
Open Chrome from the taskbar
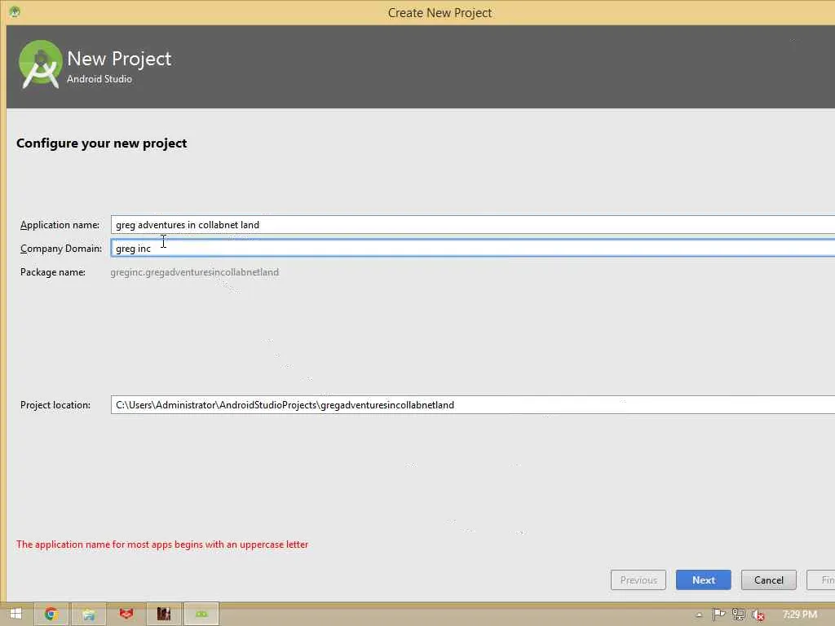pos(51,614)
